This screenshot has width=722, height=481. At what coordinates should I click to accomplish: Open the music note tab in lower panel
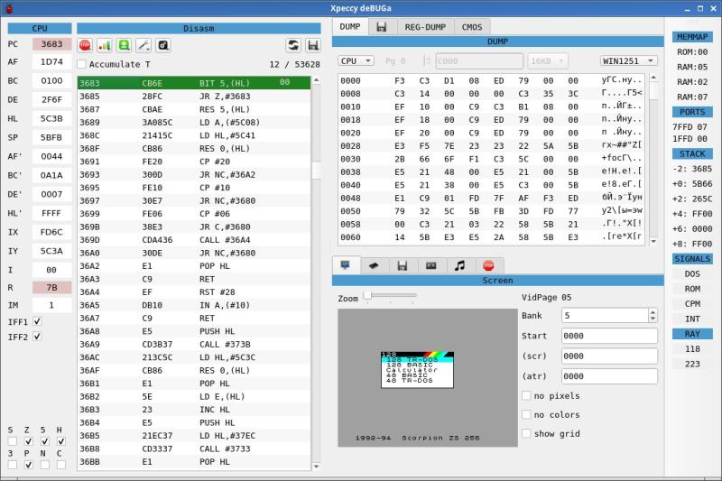[x=460, y=265]
